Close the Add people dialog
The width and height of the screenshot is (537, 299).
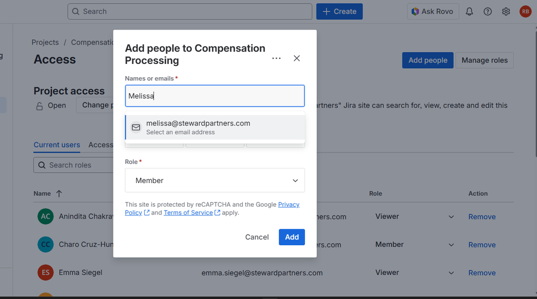tap(297, 58)
